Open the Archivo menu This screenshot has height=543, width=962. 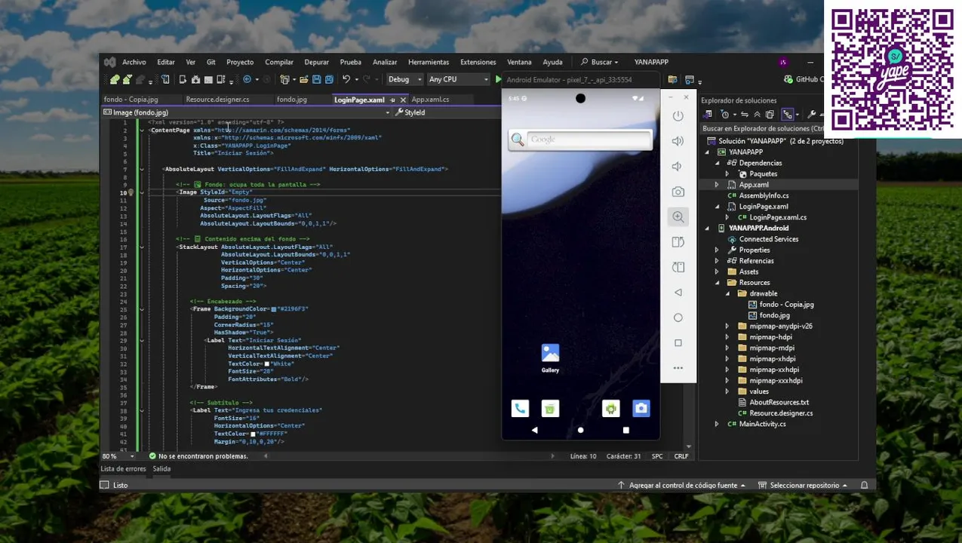134,62
